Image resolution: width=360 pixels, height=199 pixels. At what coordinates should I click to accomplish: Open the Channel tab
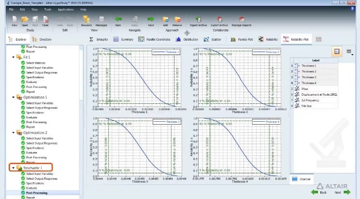coord(302,179)
